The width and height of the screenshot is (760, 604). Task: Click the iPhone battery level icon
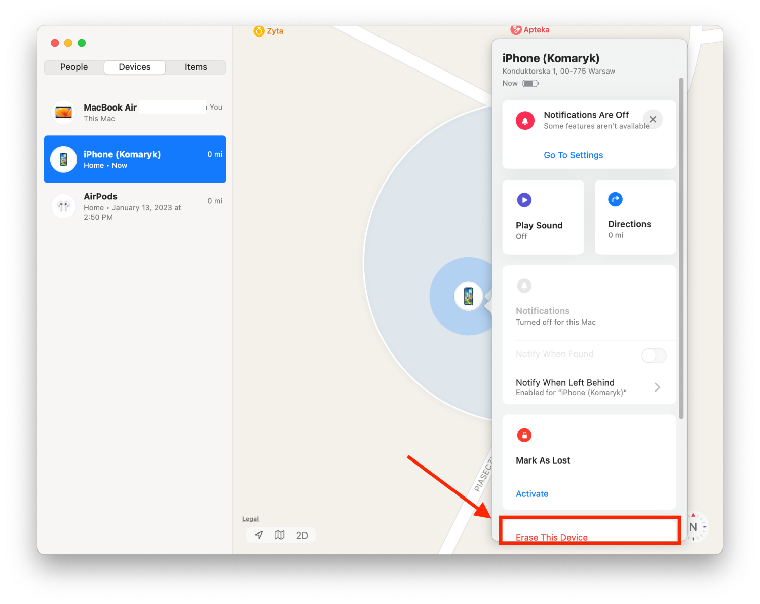tap(530, 83)
